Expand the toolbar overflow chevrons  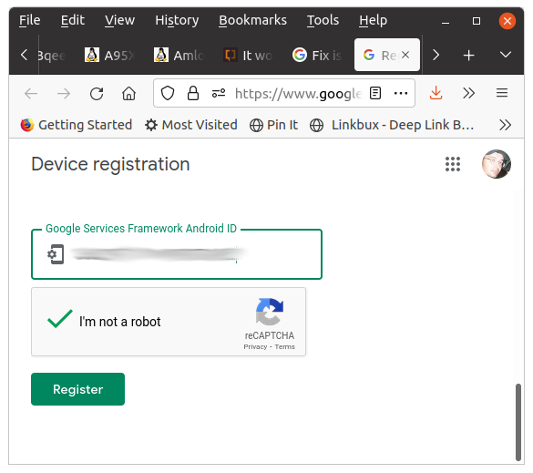(x=468, y=93)
